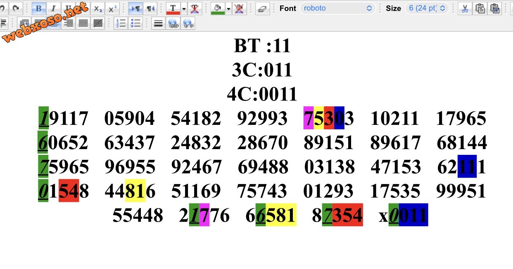Open the background color dropdown arrow
The width and height of the screenshot is (513, 269).
pyautogui.click(x=228, y=8)
